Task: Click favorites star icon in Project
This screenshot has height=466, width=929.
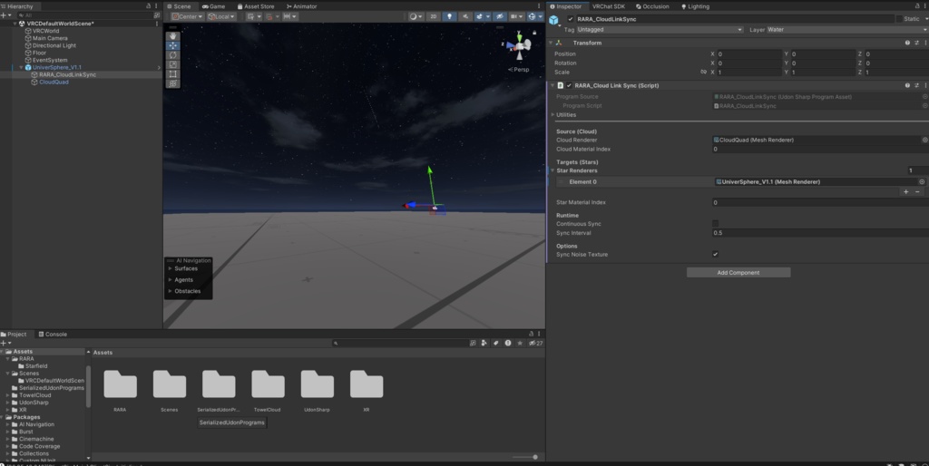Action: 520,343
